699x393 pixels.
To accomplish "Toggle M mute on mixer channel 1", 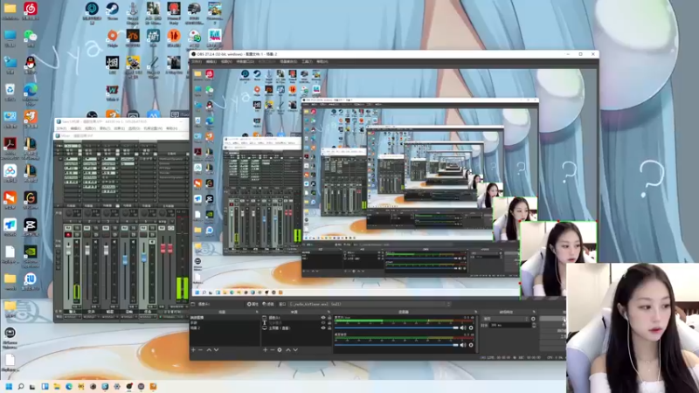I will (68, 228).
